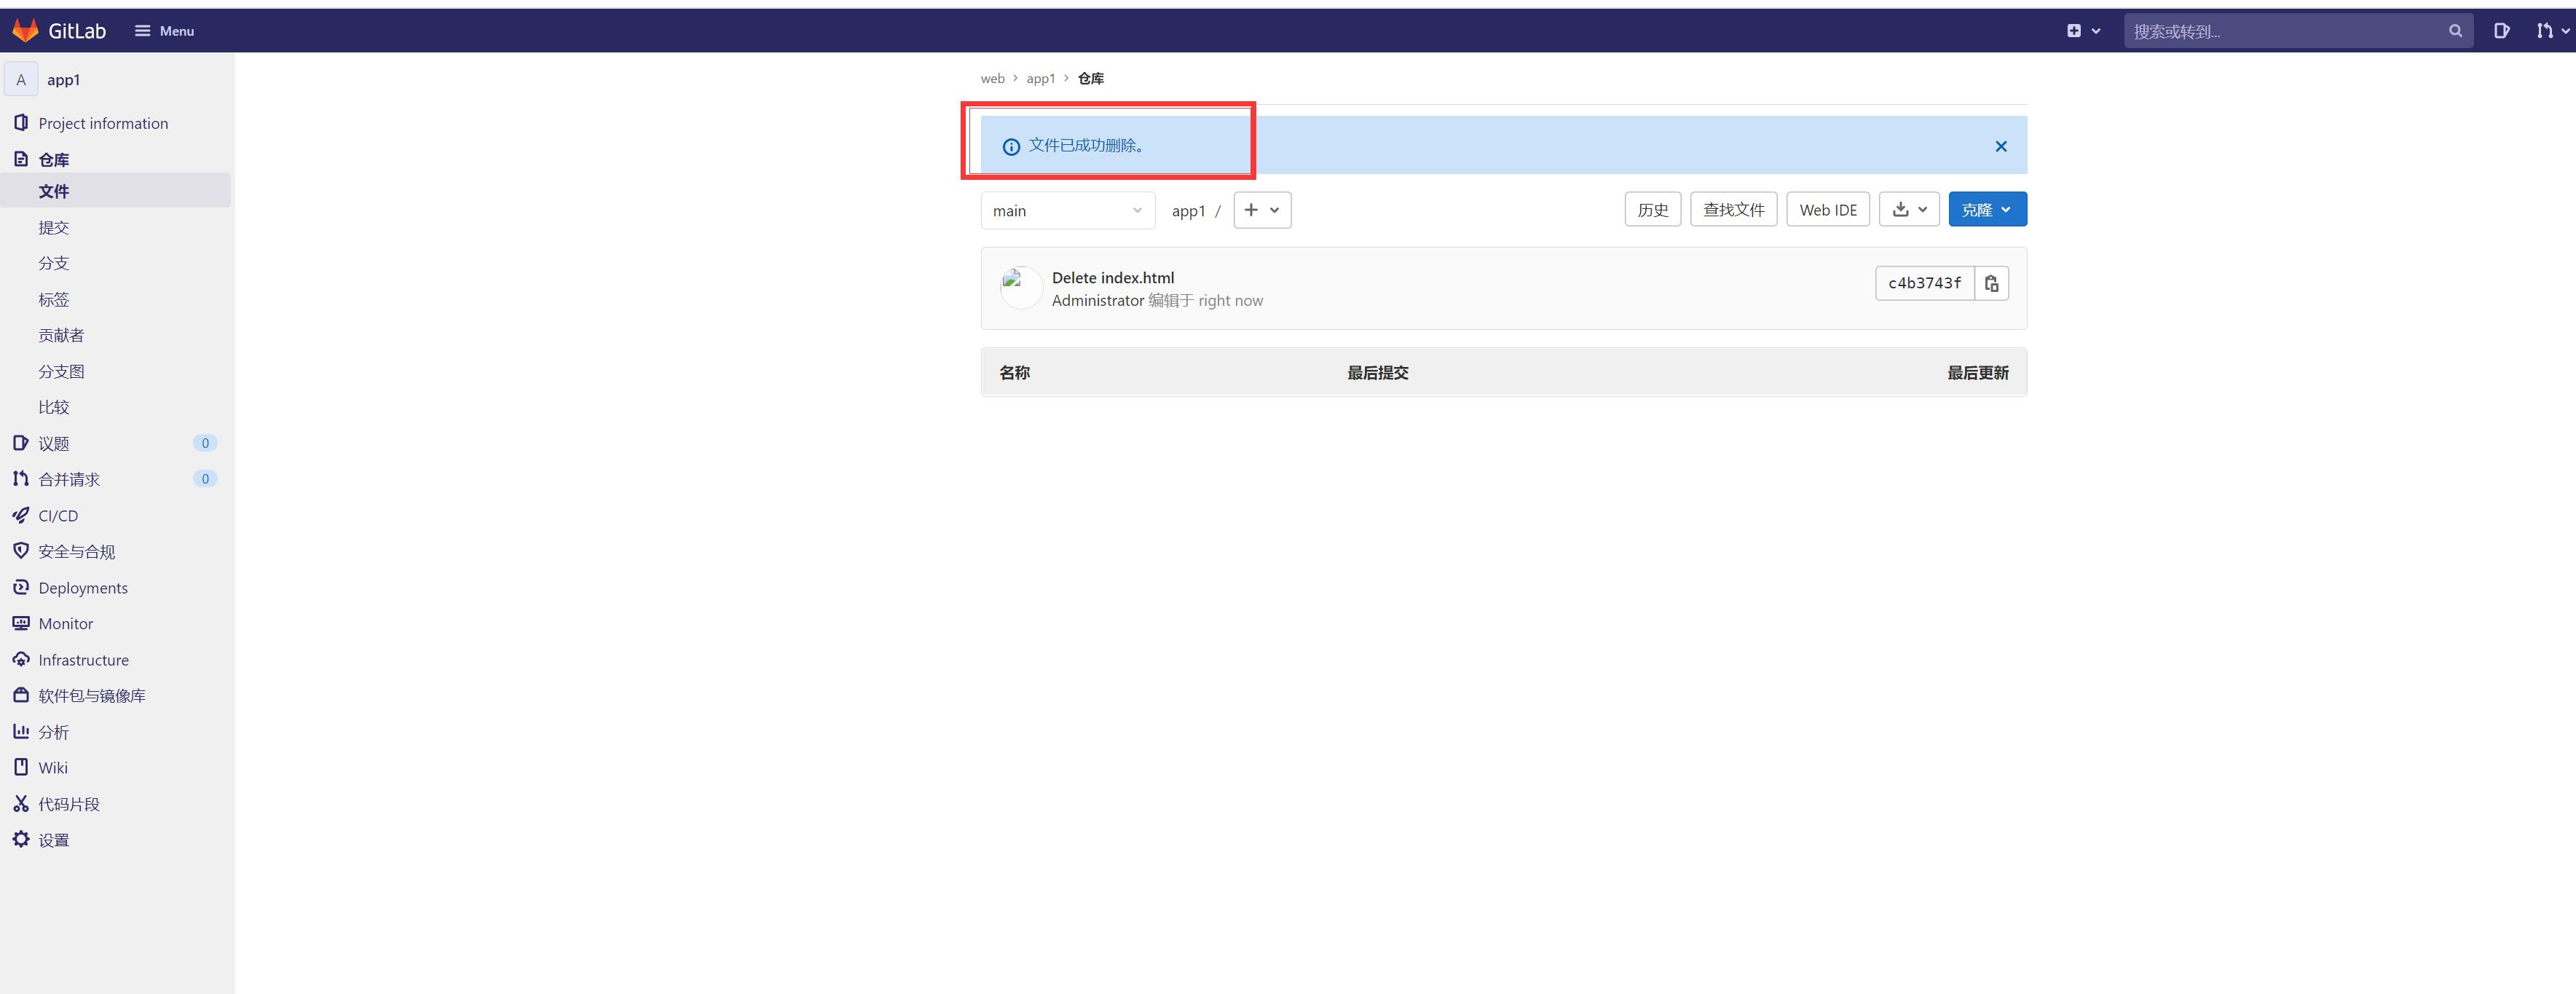This screenshot has width=2576, height=994.
Task: Open the Menu hamburger button
Action: click(165, 31)
